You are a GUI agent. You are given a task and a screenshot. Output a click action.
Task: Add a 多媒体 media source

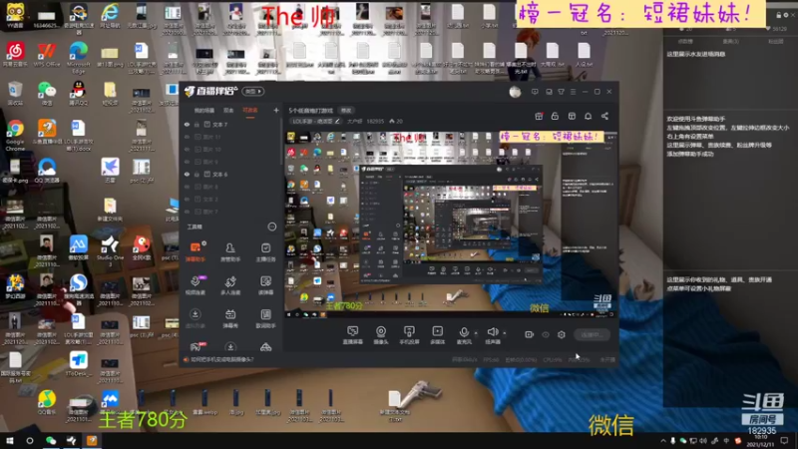[x=437, y=335]
